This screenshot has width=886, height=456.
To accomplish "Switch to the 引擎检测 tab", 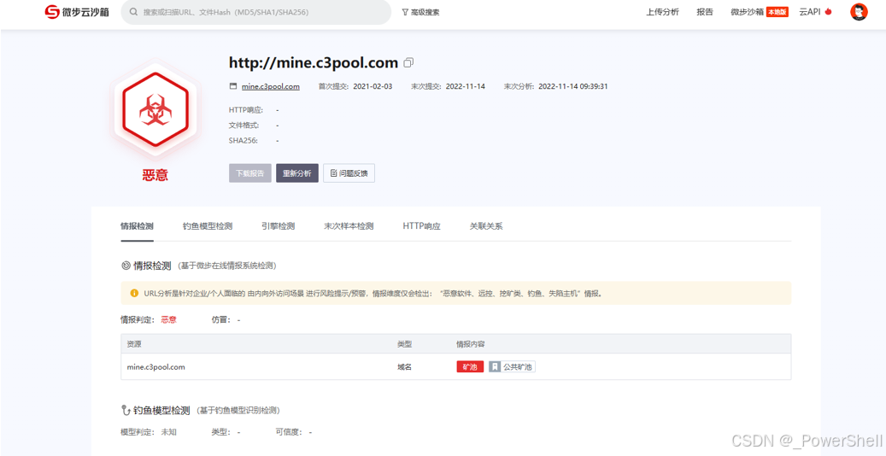I will coord(278,226).
